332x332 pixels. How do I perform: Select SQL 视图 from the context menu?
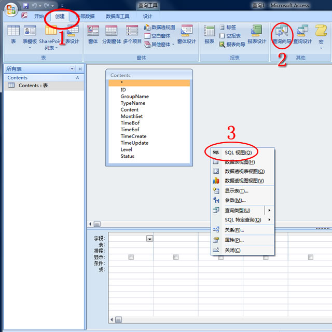click(x=238, y=153)
